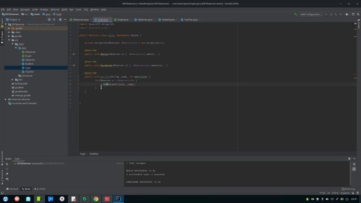Toggle the eye view filter icon
The height and width of the screenshot is (203, 361).
(x=7, y=179)
